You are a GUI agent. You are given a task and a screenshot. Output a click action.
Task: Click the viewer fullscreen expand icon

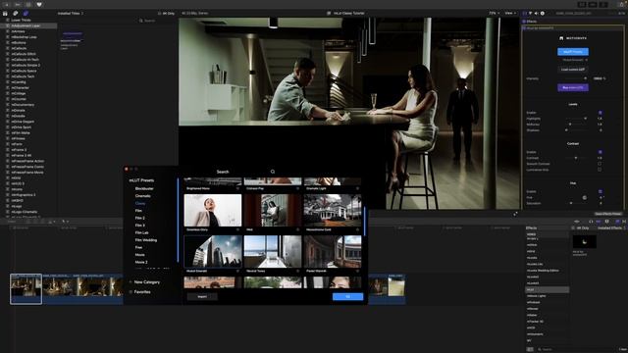pyautogui.click(x=515, y=214)
